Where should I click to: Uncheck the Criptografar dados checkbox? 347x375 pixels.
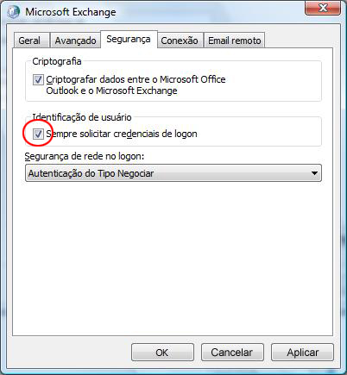click(x=38, y=79)
